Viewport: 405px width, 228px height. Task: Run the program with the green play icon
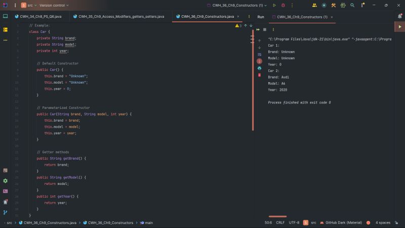point(274,5)
